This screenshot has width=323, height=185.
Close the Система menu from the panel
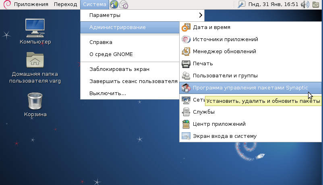click(95, 4)
